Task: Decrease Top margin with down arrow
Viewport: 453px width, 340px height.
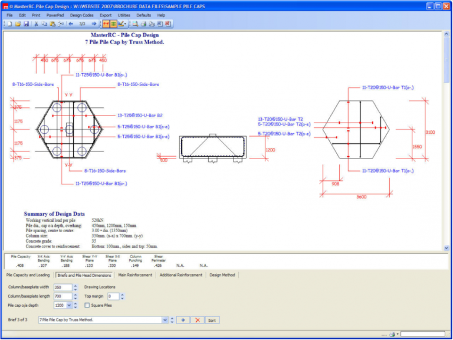Action: (122, 298)
